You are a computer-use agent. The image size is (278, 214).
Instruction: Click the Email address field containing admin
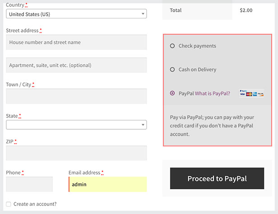107,184
